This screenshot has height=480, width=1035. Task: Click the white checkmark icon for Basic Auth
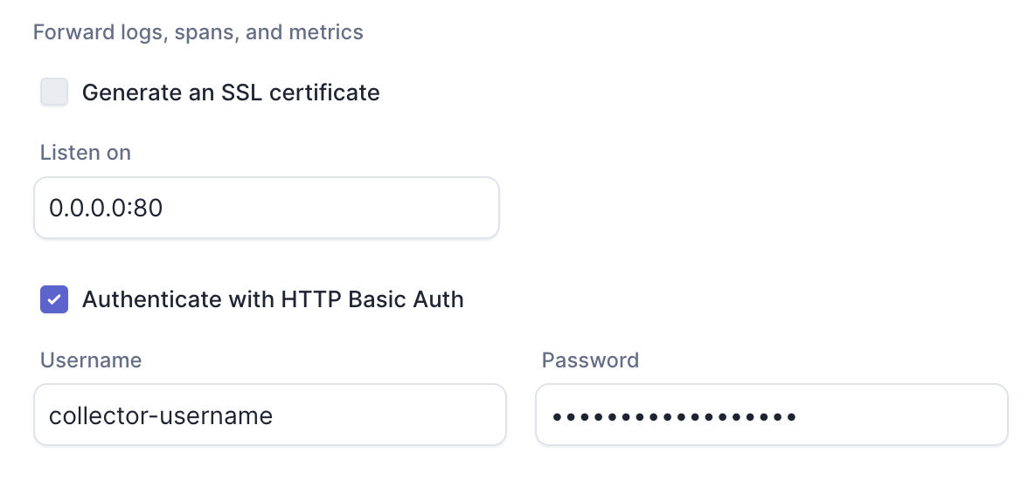point(54,299)
